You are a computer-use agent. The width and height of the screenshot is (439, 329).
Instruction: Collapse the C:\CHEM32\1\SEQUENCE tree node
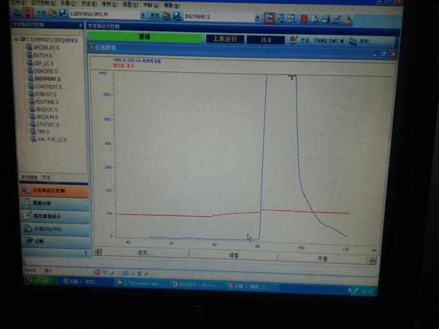coord(16,39)
